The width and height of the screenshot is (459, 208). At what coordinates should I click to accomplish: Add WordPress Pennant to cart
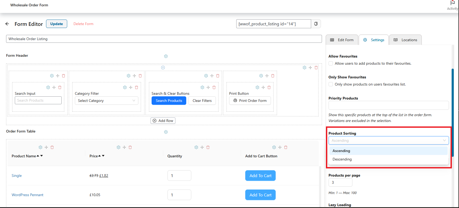260,195
